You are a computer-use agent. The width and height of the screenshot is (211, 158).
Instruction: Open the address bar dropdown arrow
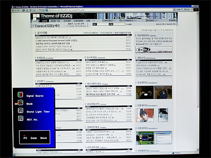click(x=174, y=10)
